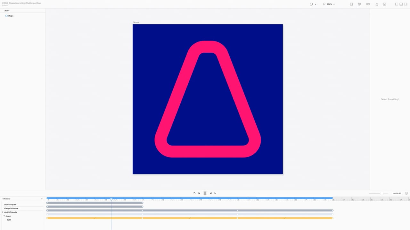
Task: Skip to timeline end
Action: tap(210, 193)
